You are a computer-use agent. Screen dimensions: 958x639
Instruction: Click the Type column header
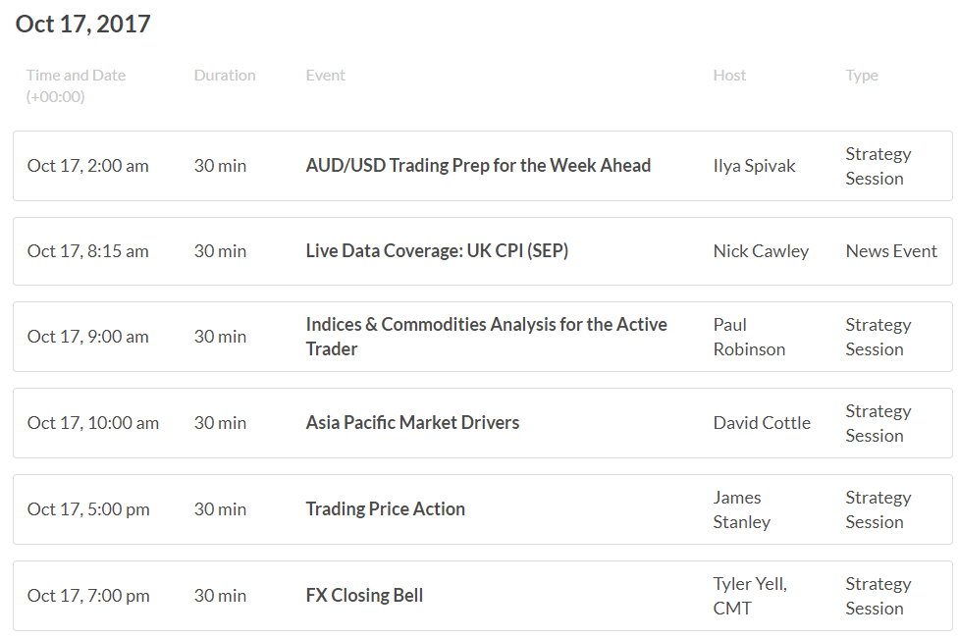pos(862,76)
